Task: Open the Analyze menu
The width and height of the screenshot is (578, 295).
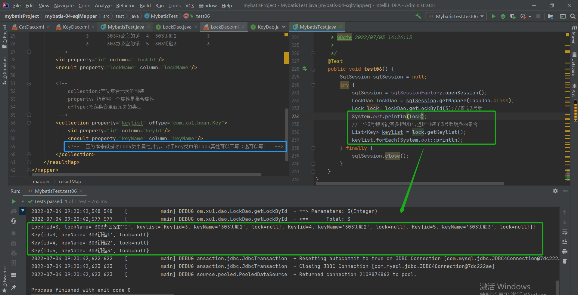Action: (x=103, y=5)
